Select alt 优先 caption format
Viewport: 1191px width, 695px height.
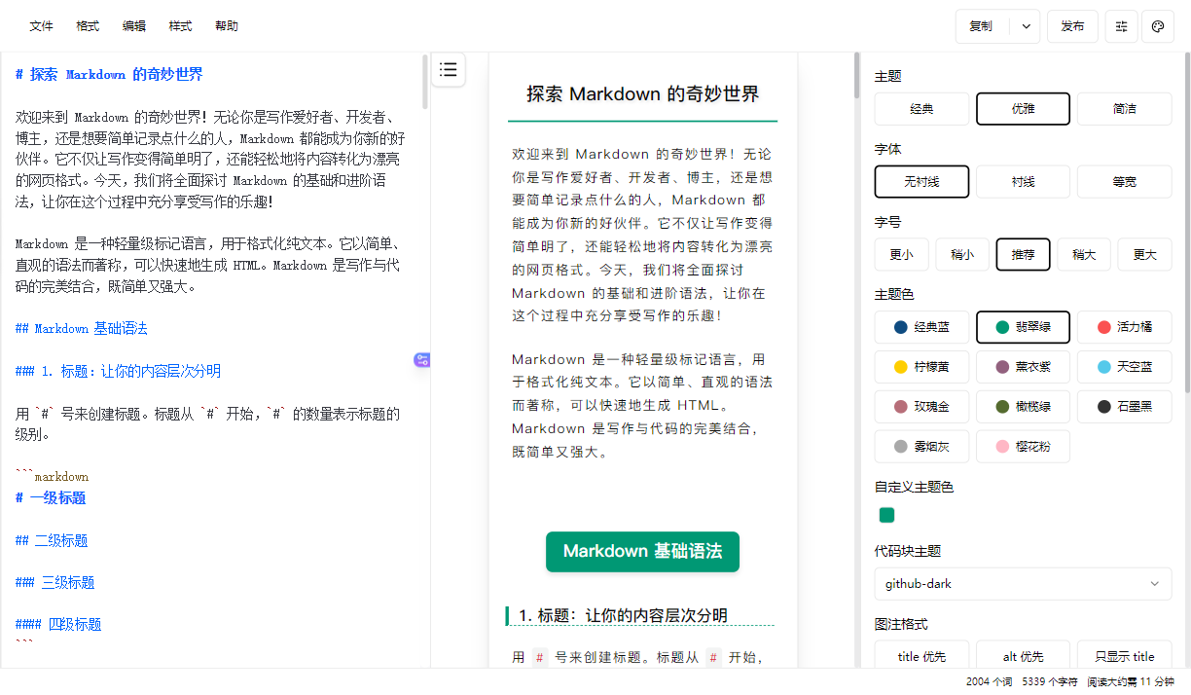(1023, 656)
